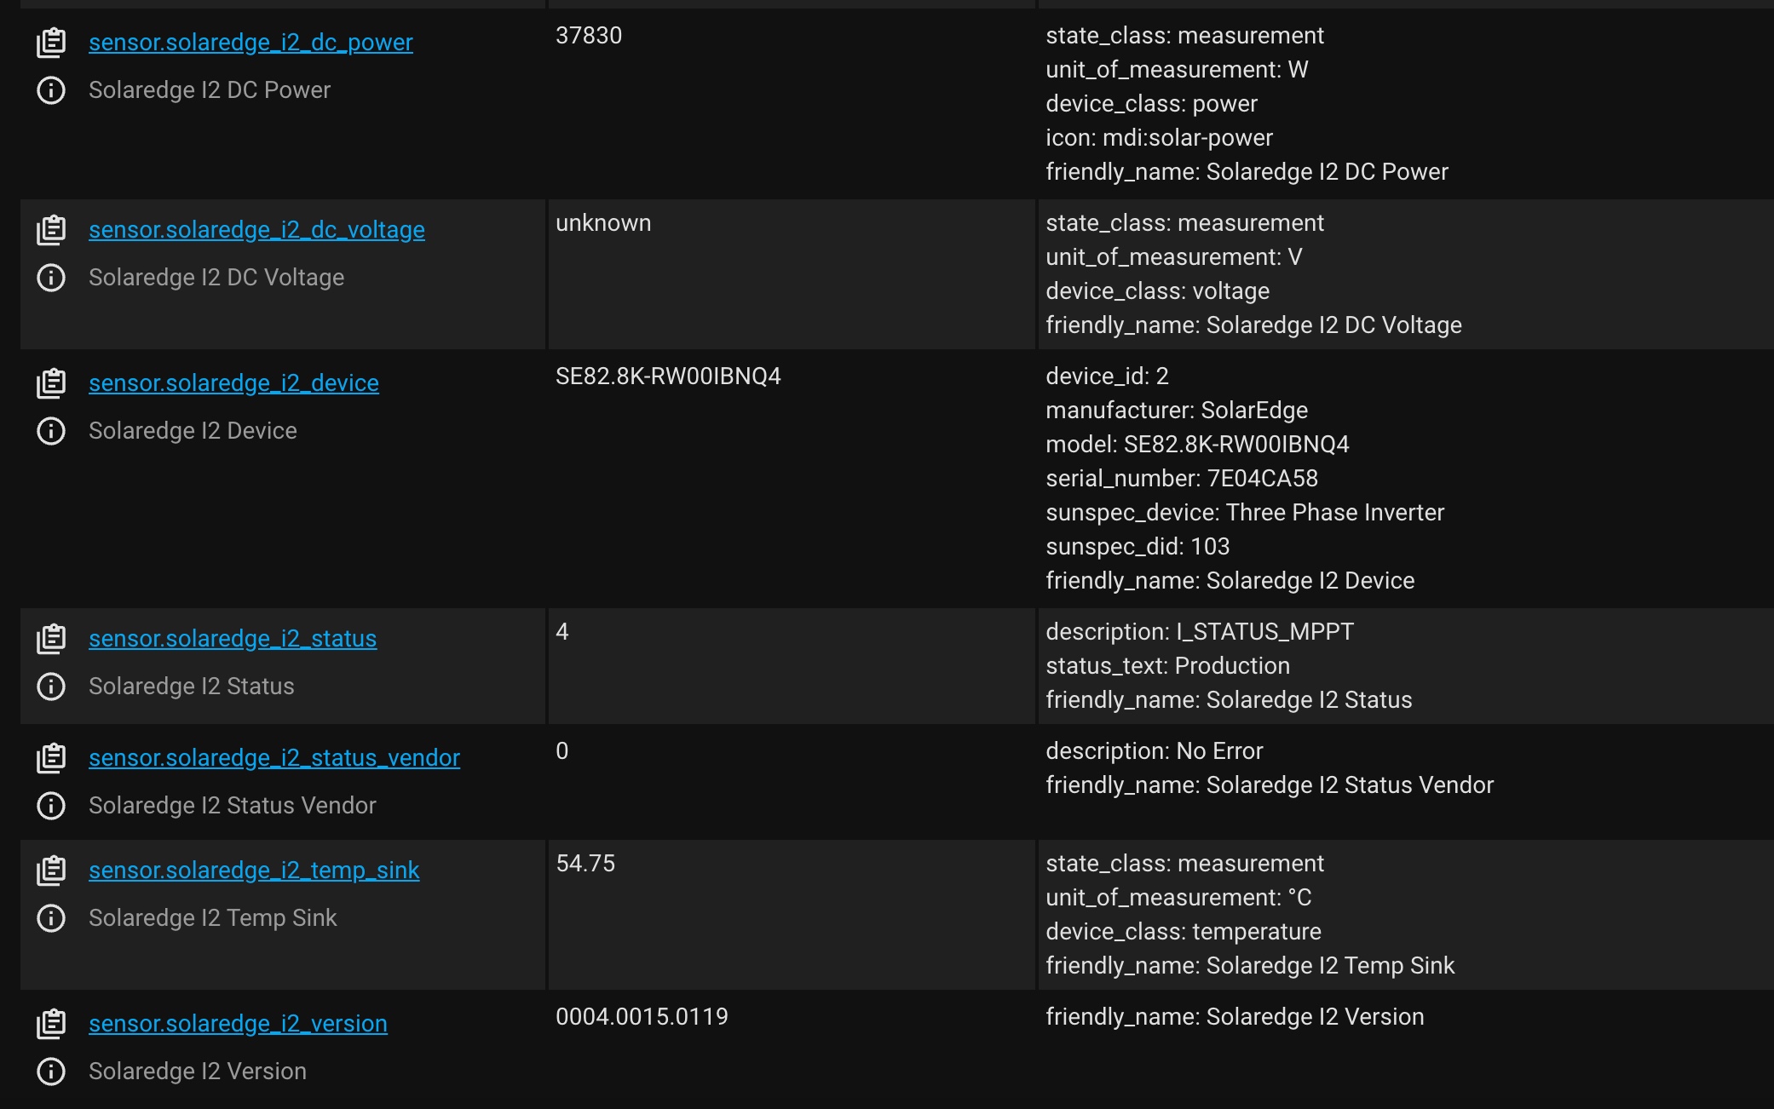This screenshot has height=1109, width=1774.
Task: Select the DC Power state value 37830
Action: tap(589, 36)
